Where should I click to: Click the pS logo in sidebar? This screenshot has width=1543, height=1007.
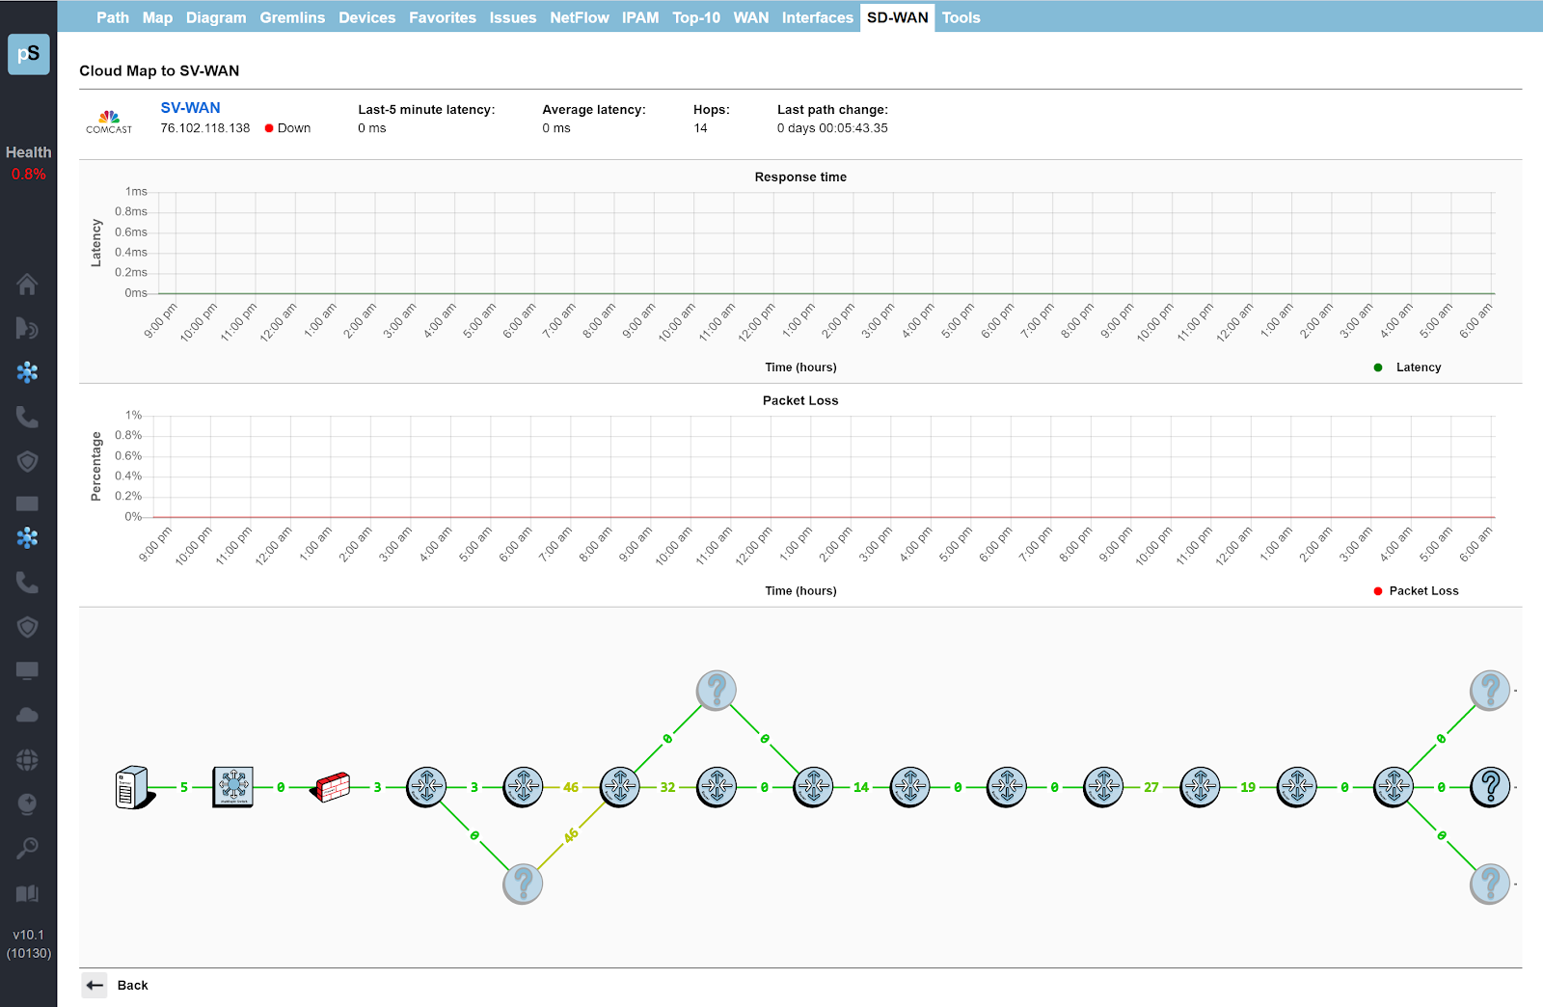click(28, 54)
